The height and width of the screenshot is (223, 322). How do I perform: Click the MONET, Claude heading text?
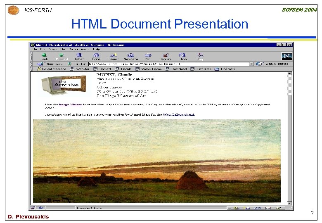tap(114, 74)
